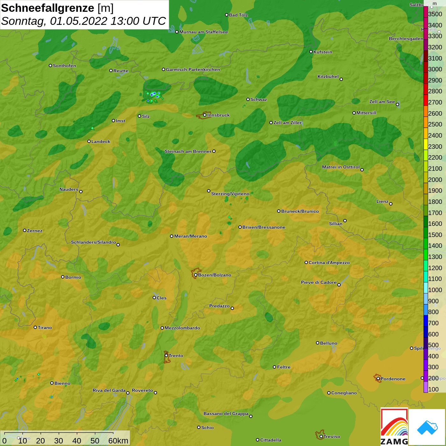This screenshot has width=446, height=446.
Task: Click the Predazzo location dot
Action: [x=232, y=308]
